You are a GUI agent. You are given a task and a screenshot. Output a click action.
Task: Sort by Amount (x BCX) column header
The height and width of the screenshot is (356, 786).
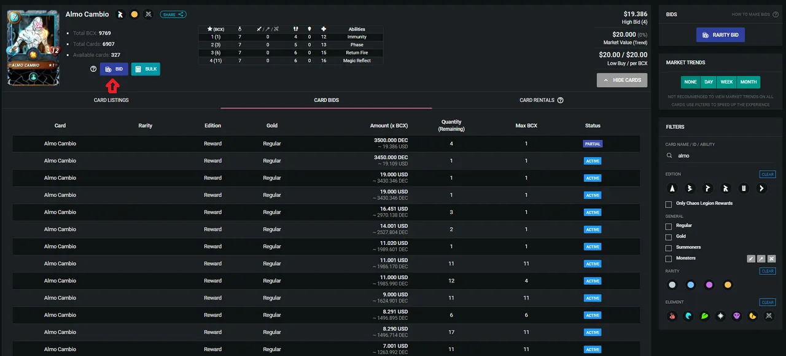coord(389,126)
